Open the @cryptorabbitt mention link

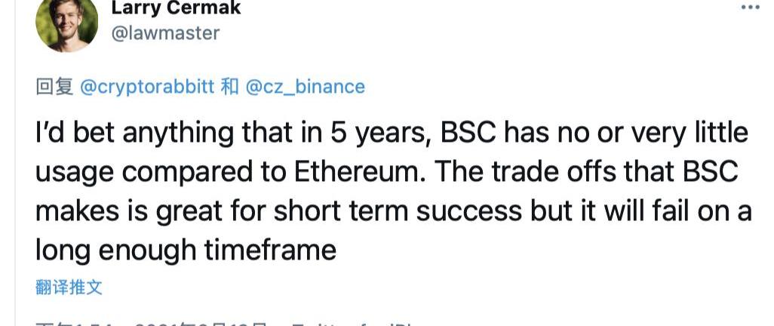click(148, 86)
